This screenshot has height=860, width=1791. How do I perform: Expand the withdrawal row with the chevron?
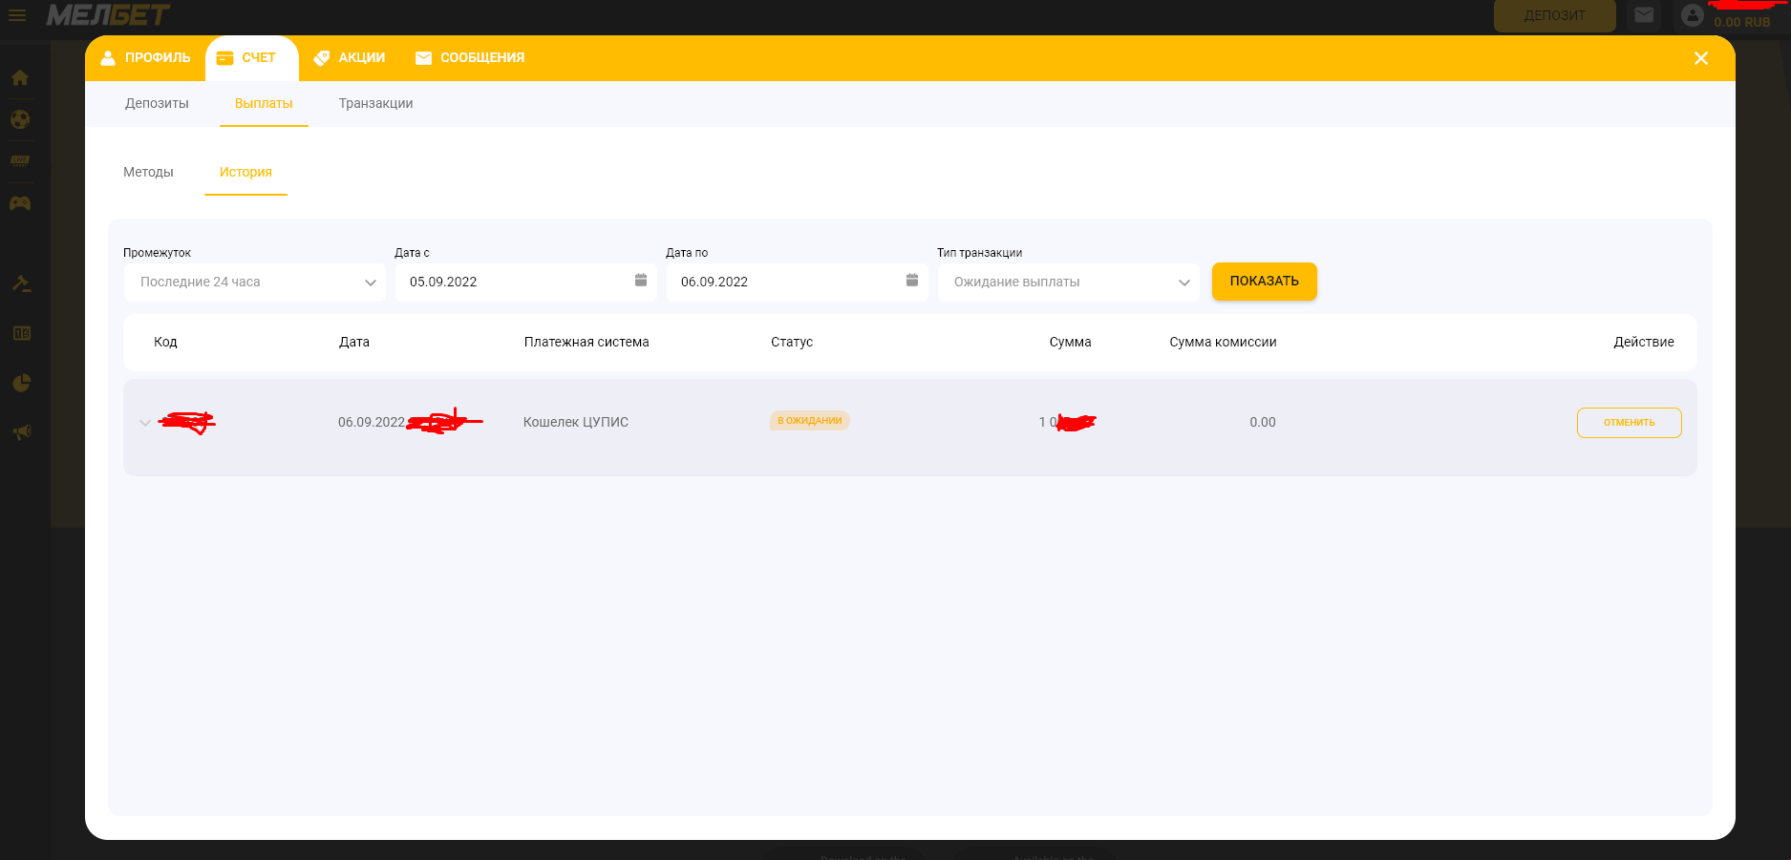click(145, 423)
